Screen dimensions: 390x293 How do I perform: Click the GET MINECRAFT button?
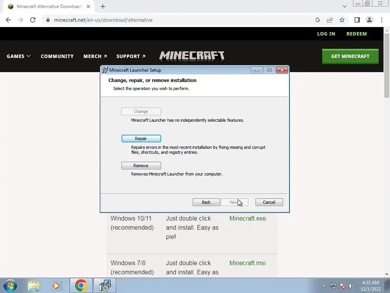[350, 56]
